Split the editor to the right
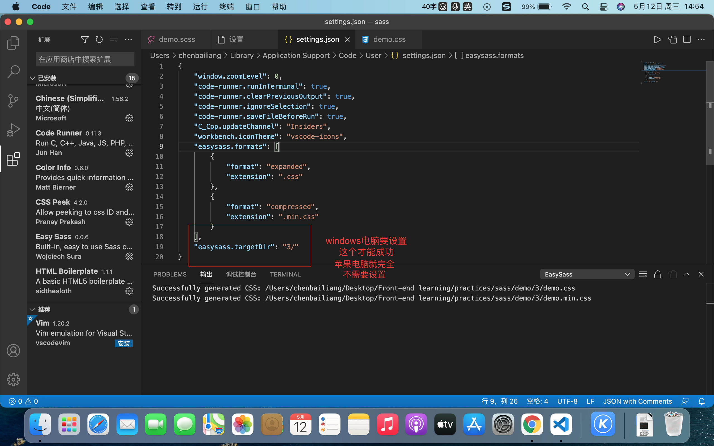This screenshot has width=714, height=446. click(687, 40)
